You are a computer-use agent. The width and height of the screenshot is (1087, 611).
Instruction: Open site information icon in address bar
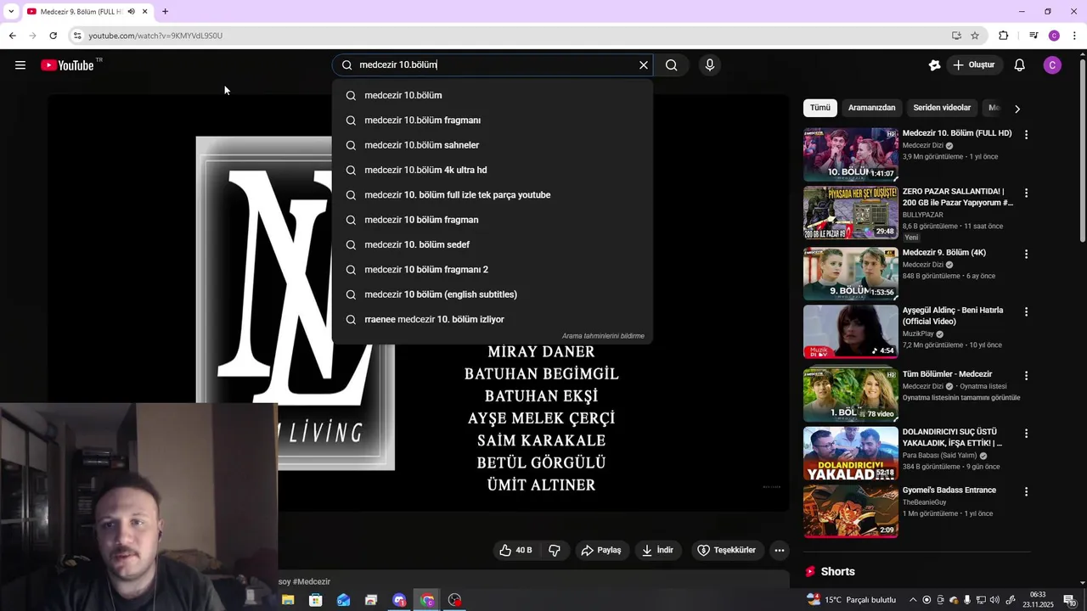[77, 36]
